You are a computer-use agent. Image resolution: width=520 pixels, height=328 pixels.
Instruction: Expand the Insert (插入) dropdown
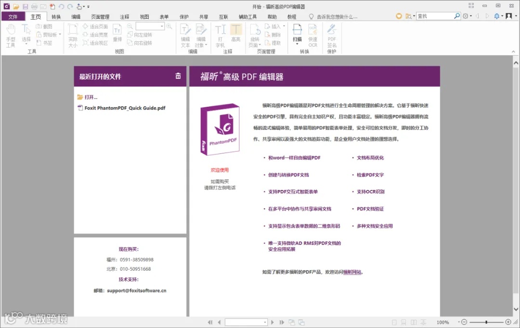[284, 26]
